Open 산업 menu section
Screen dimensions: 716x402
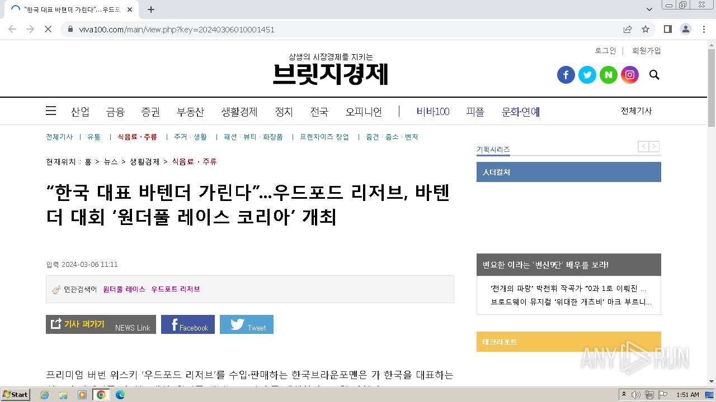[80, 112]
